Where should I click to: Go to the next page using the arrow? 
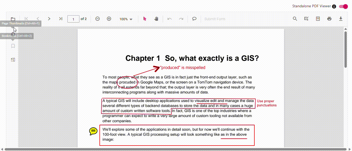pyautogui.click(x=49, y=19)
